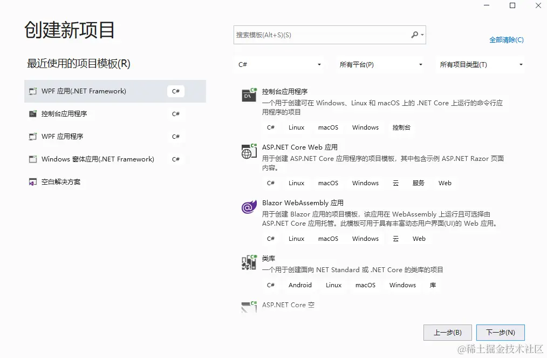The height and width of the screenshot is (358, 547).
Task: Click 云 tag under Blazor WebAssembly 应用
Action: [395, 239]
